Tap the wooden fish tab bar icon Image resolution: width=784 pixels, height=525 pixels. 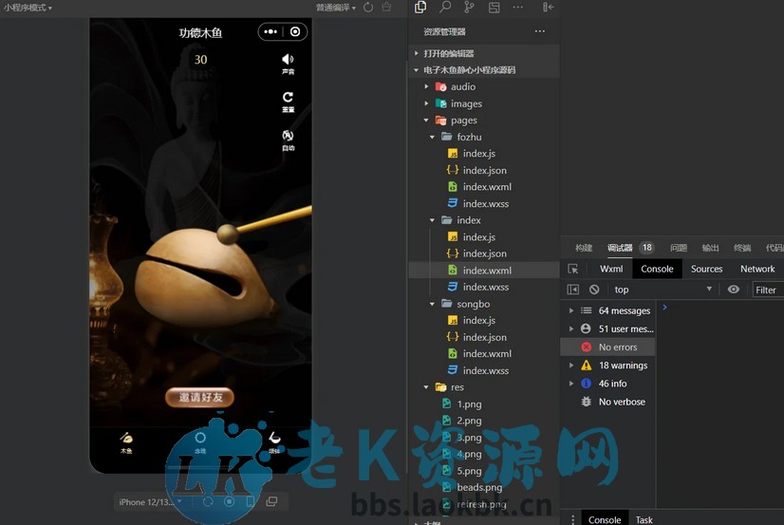[x=126, y=442]
